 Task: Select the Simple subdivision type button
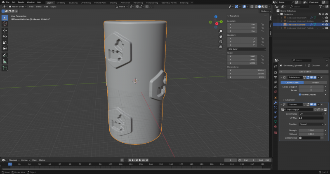coord(315,82)
